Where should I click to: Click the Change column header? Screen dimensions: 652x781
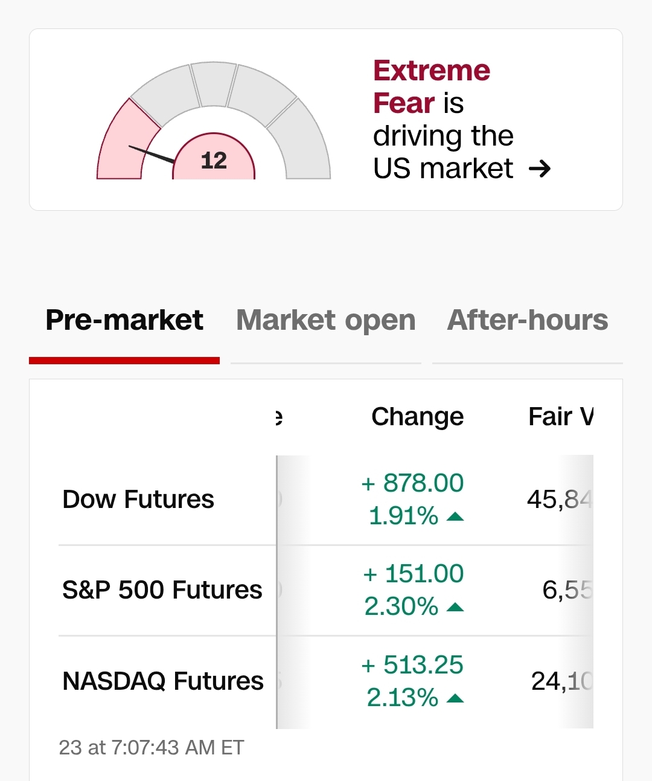pos(417,417)
